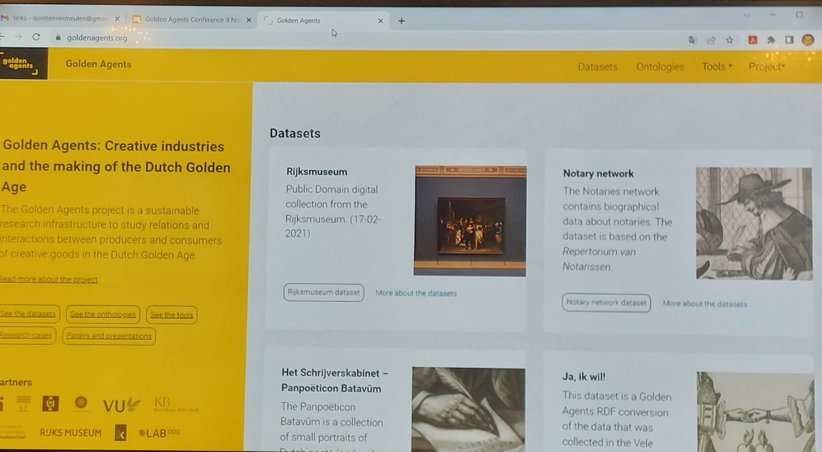
Task: Click the translate page icon in address bar
Action: [693, 40]
